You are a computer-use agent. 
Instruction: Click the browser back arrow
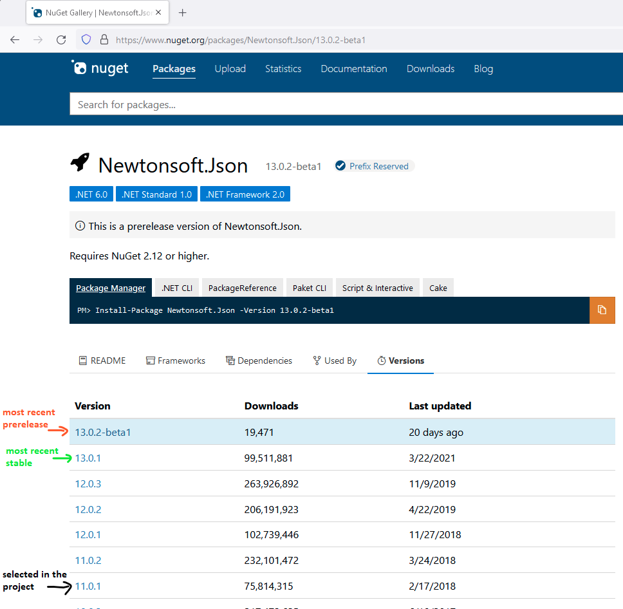(x=15, y=40)
